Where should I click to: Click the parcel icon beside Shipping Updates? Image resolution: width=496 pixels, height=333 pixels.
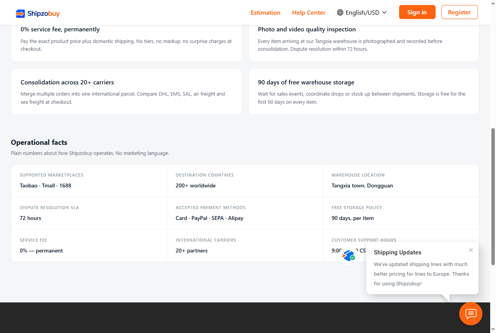click(x=349, y=256)
